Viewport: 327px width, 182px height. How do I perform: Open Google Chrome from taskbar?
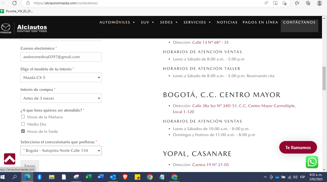pos(149,177)
